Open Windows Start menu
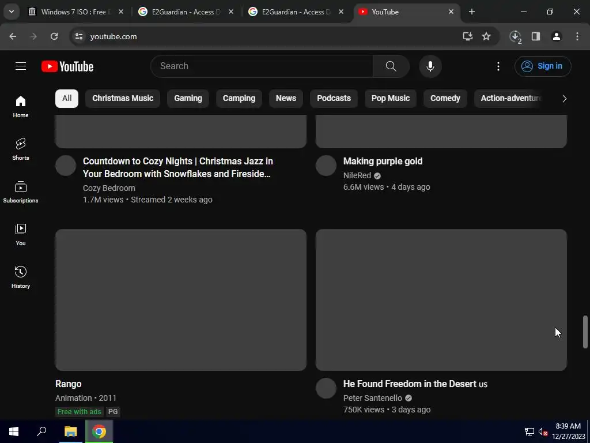This screenshot has width=590, height=443. tap(14, 431)
